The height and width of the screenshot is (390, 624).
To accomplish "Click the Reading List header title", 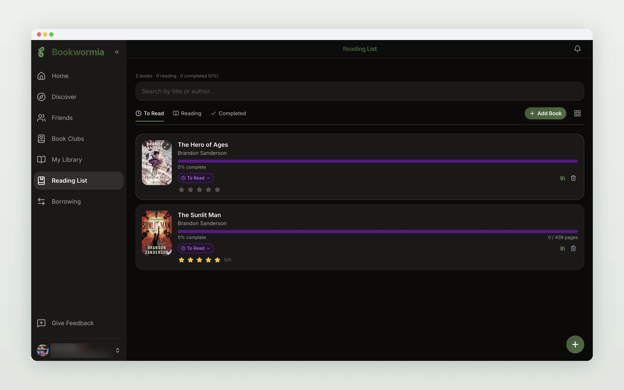I will 360,49.
